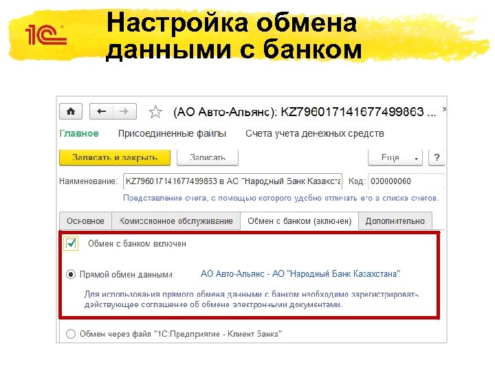Viewport: 495px width, 371px height.
Task: Expand the Еще dropdown menu
Action: [395, 157]
